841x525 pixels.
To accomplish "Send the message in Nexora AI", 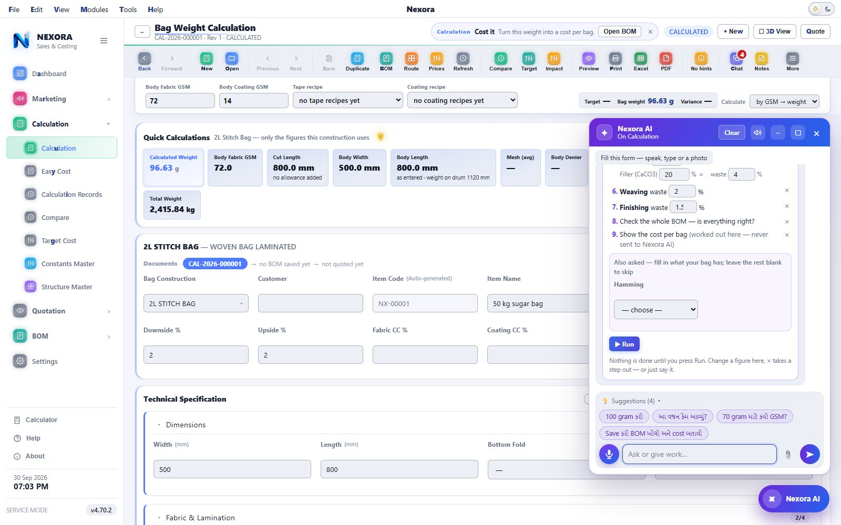I will coord(810,454).
